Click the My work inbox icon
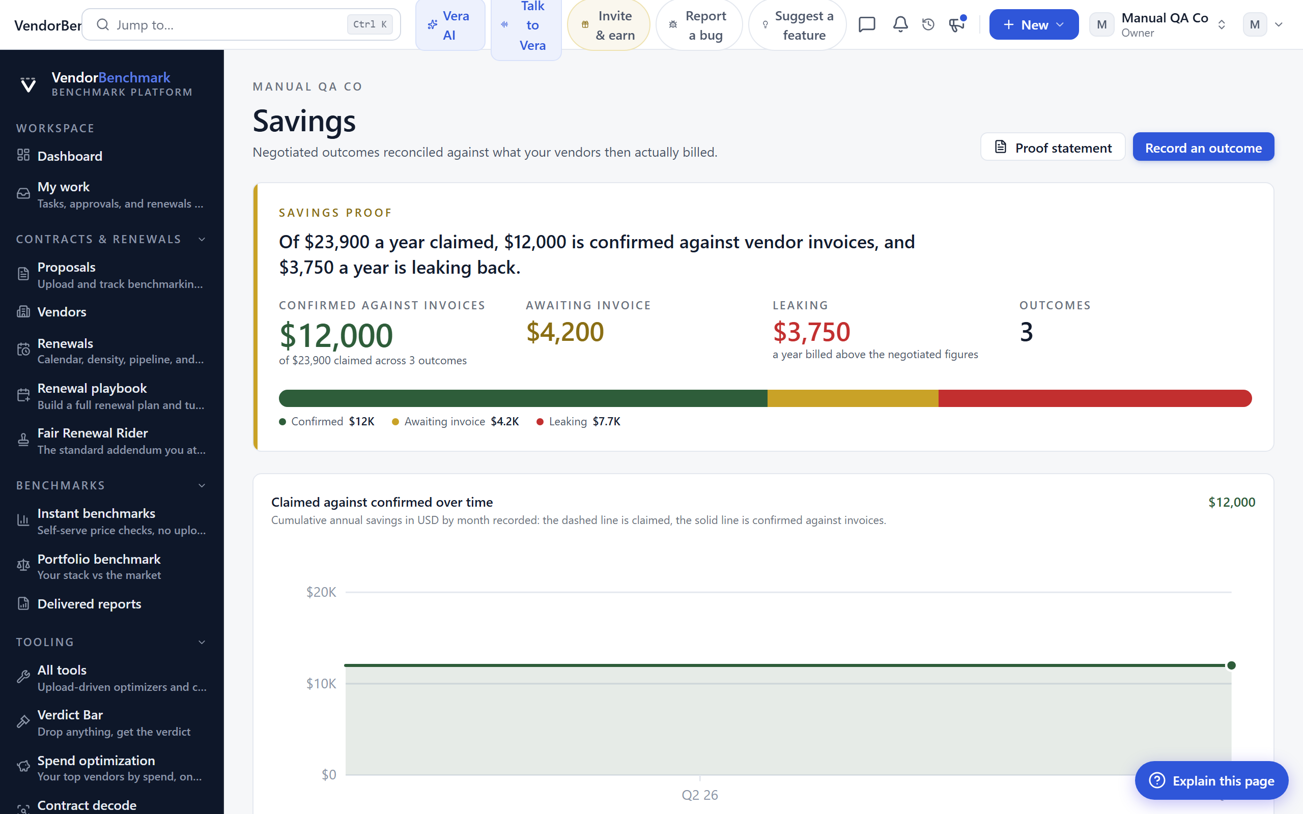 [x=23, y=194]
